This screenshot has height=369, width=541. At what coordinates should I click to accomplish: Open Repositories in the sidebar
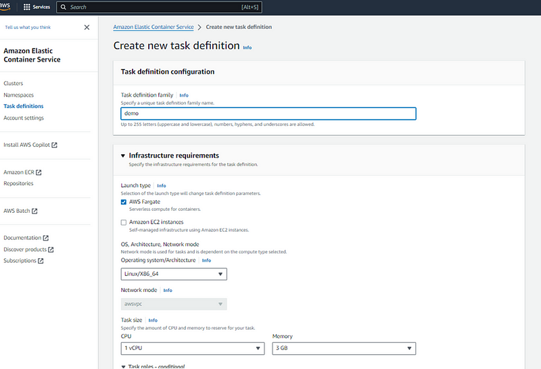point(18,183)
